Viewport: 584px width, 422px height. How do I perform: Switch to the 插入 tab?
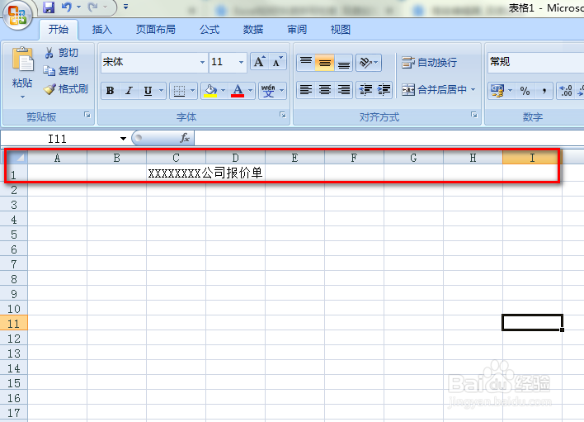click(x=102, y=30)
